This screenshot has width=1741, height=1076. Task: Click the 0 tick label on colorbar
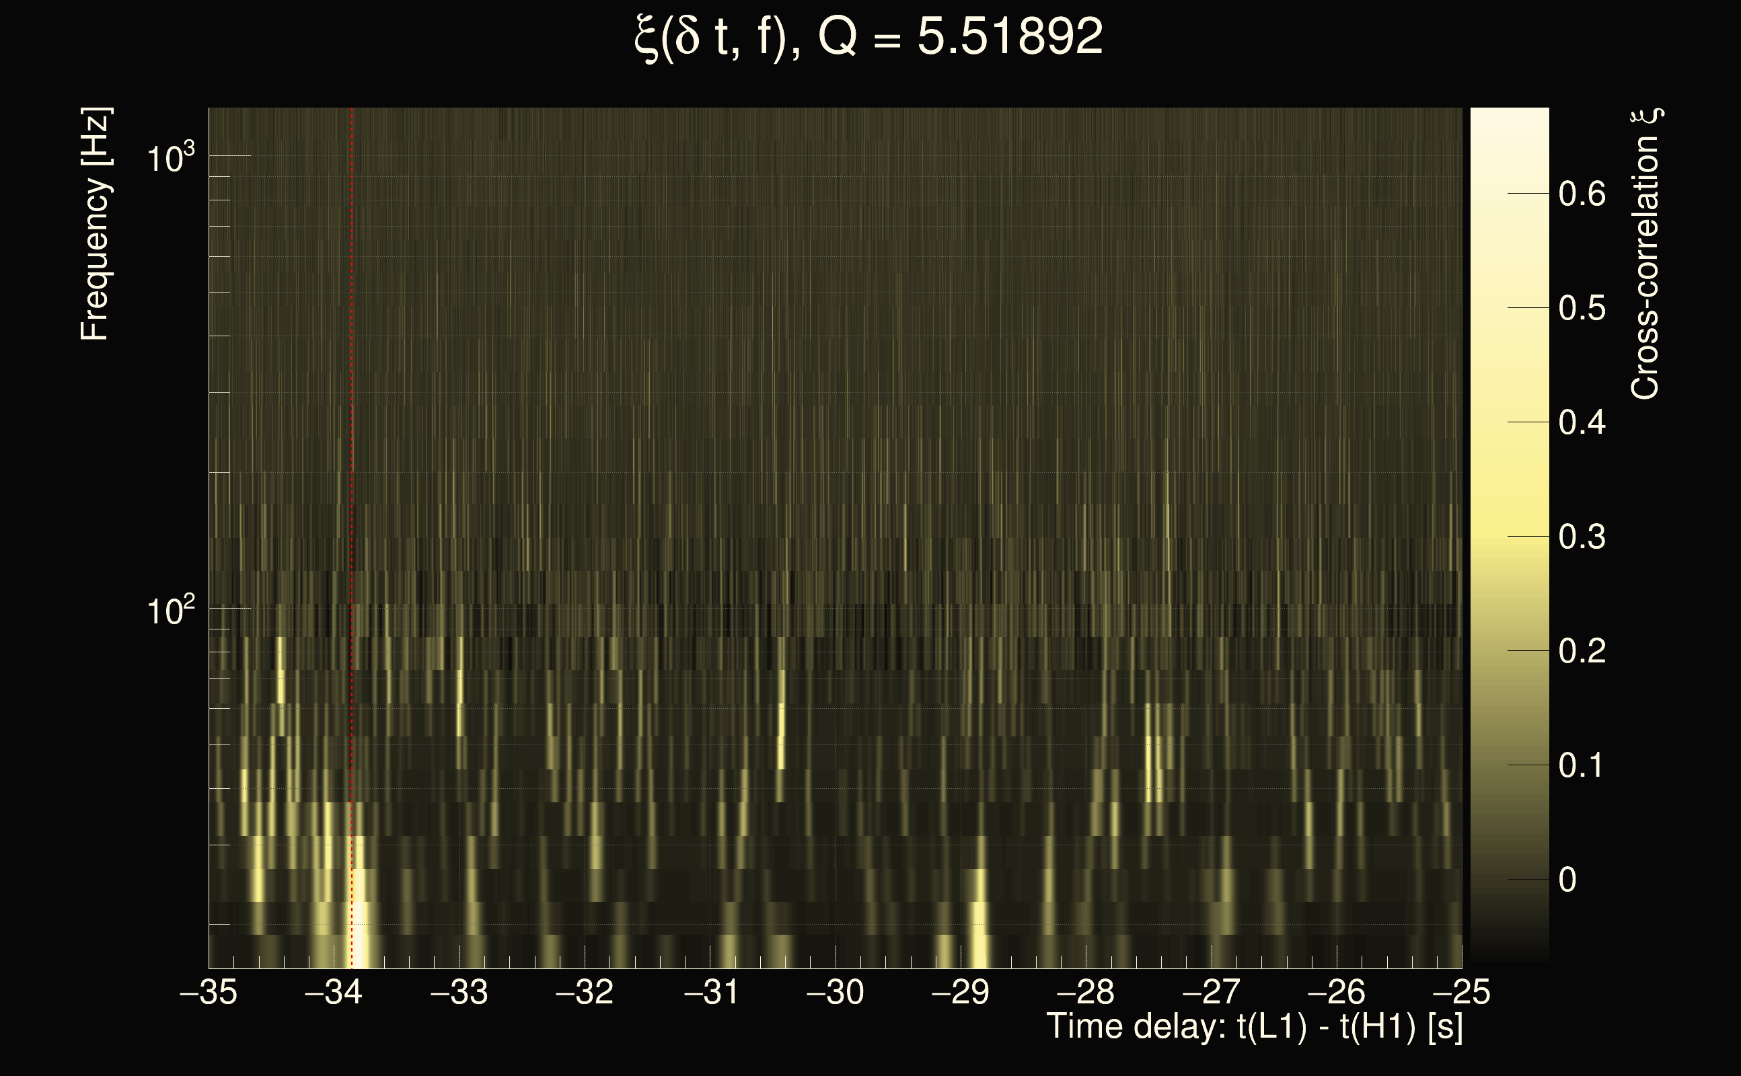pos(1567,880)
